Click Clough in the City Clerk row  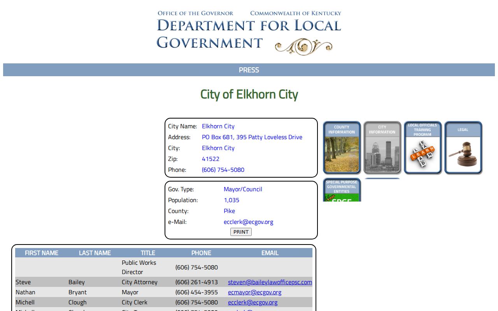pos(77,302)
